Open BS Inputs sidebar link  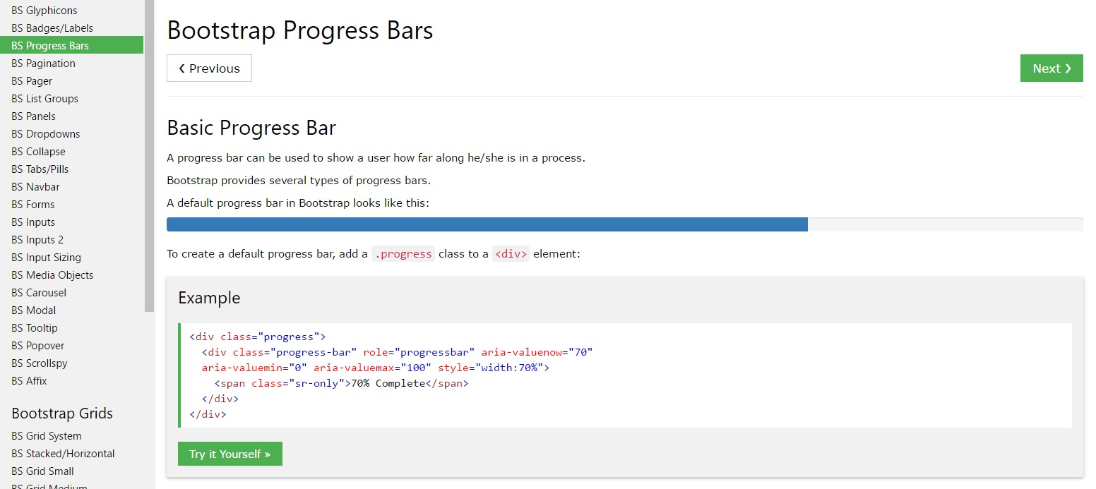(33, 222)
